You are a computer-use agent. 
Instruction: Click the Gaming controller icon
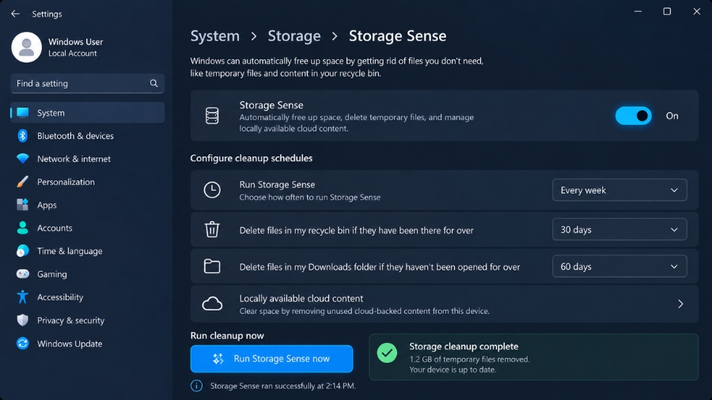click(x=23, y=274)
